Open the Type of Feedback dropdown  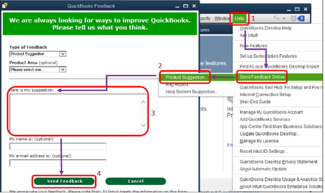click(x=38, y=54)
